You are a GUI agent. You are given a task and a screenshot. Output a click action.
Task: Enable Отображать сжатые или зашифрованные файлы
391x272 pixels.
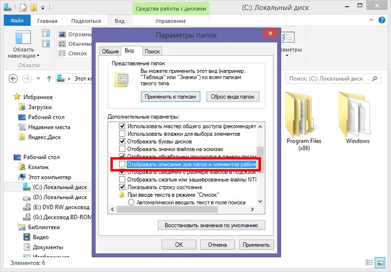[x=122, y=179]
